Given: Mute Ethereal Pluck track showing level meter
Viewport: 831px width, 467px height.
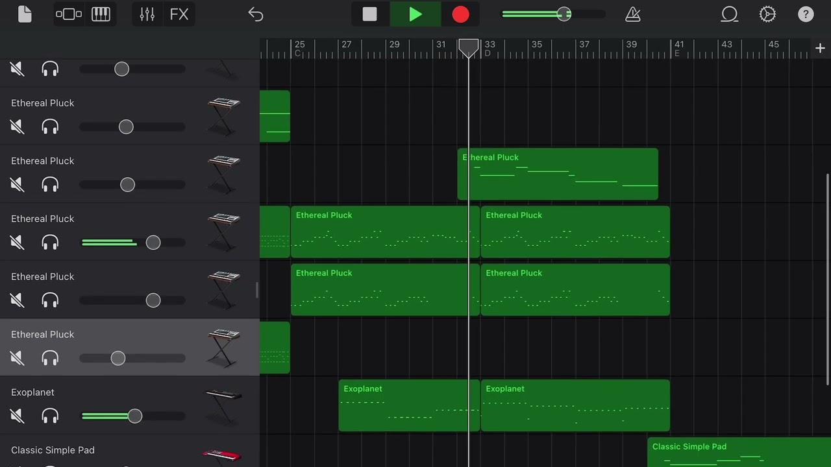Looking at the screenshot, I should coord(18,242).
